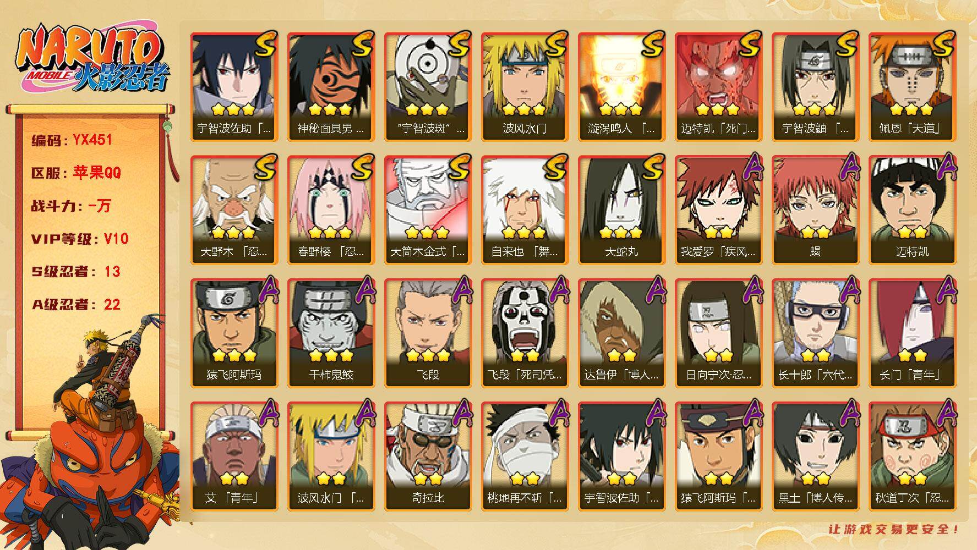Click the star rating on 自来也 card

[x=525, y=233]
